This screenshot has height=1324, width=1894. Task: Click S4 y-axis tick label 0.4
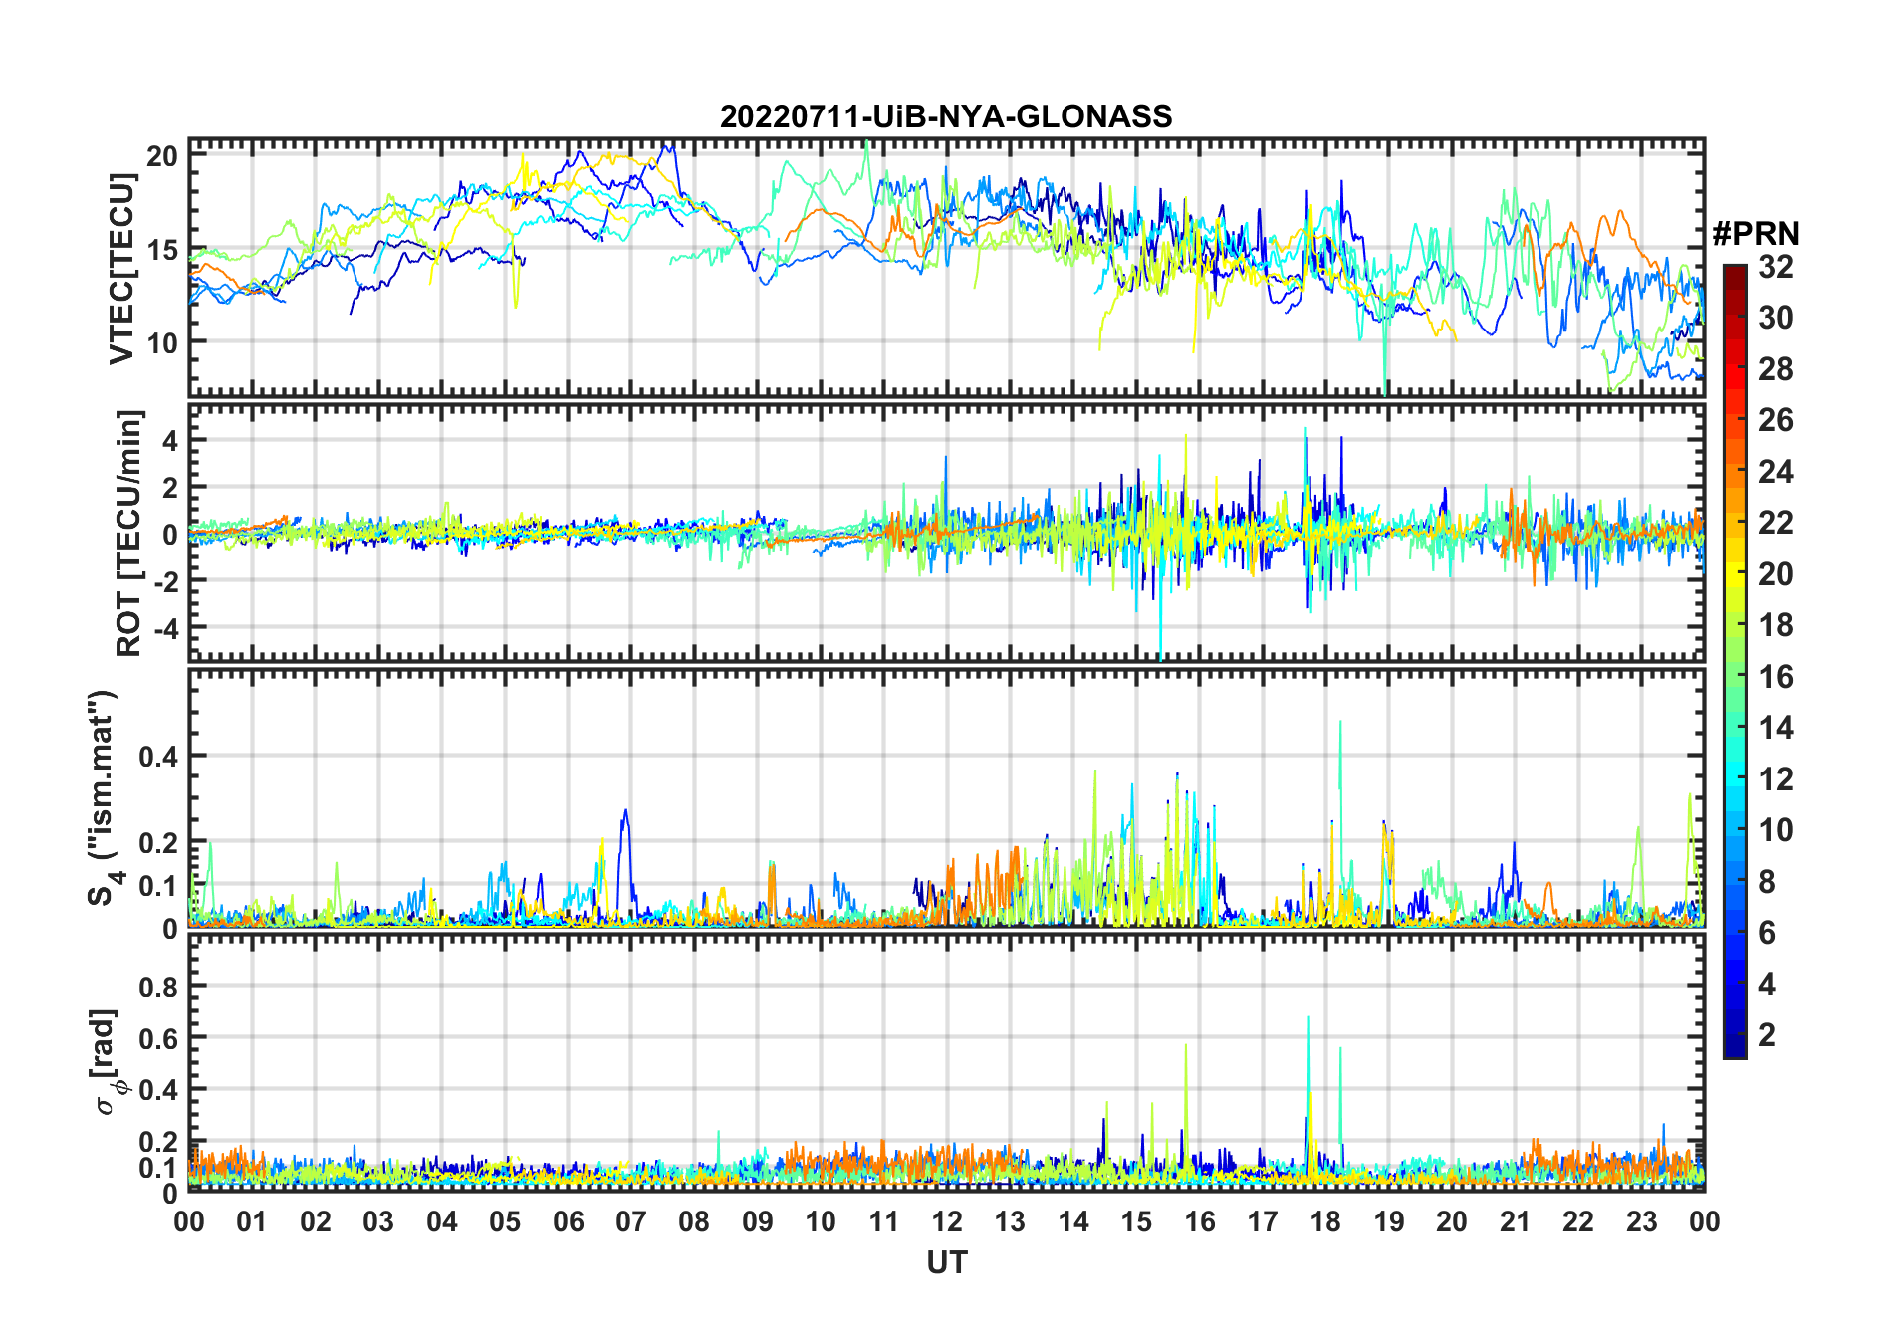coord(158,757)
